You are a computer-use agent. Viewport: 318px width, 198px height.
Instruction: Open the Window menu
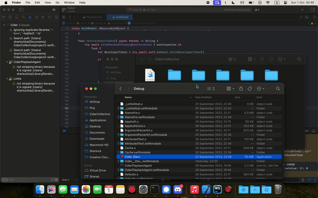click(69, 3)
